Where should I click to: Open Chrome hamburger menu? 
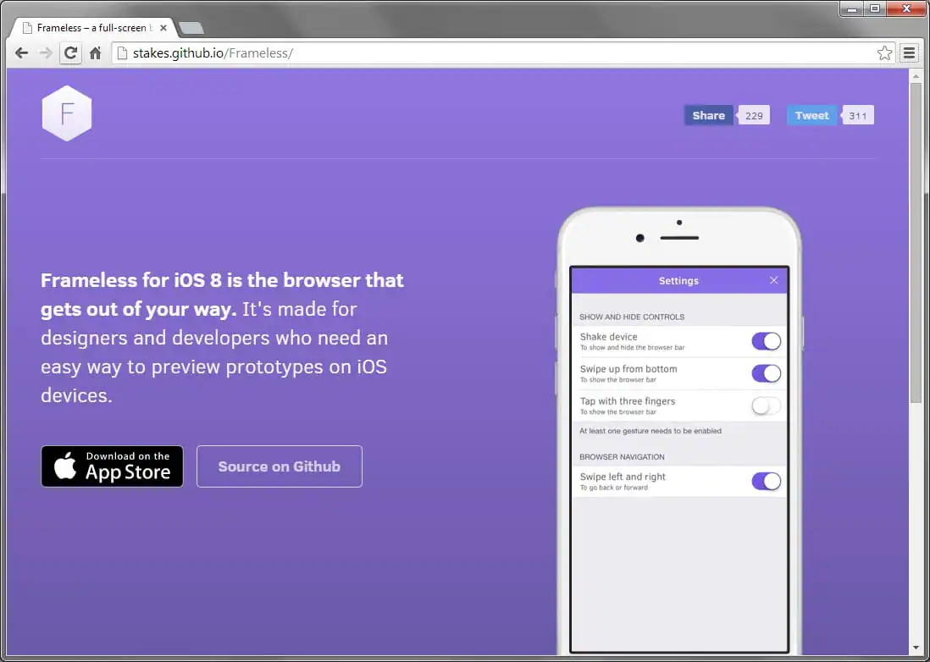click(x=909, y=53)
